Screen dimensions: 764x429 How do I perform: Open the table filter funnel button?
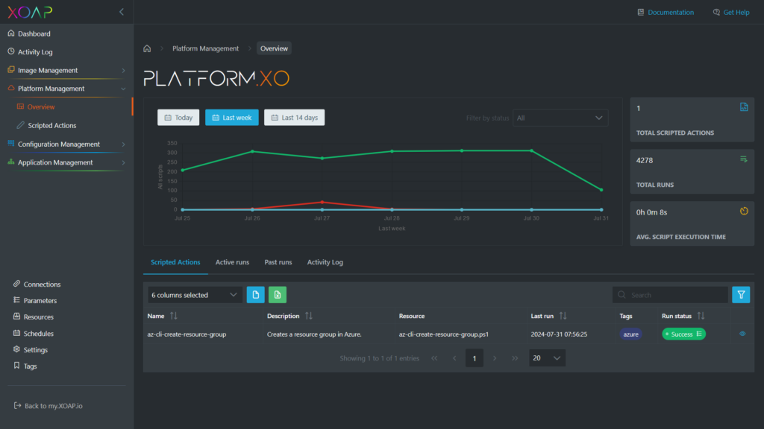click(x=741, y=295)
